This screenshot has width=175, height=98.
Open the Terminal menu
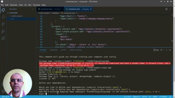(x=36, y=5)
